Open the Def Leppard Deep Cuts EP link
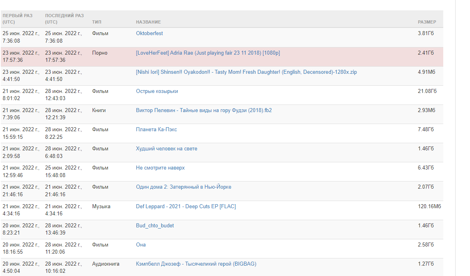The width and height of the screenshot is (470, 276). point(186,206)
